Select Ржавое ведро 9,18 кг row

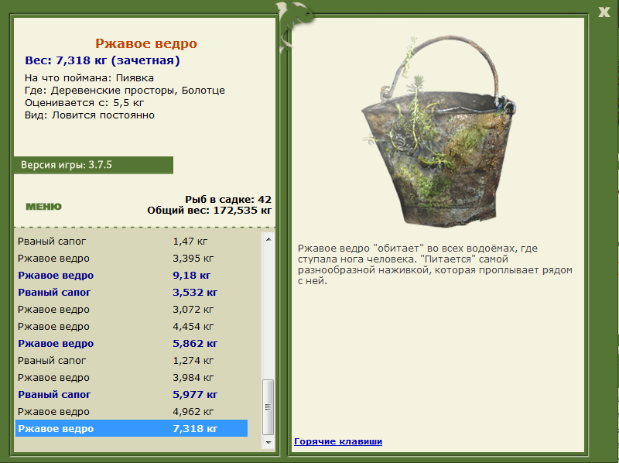[132, 275]
